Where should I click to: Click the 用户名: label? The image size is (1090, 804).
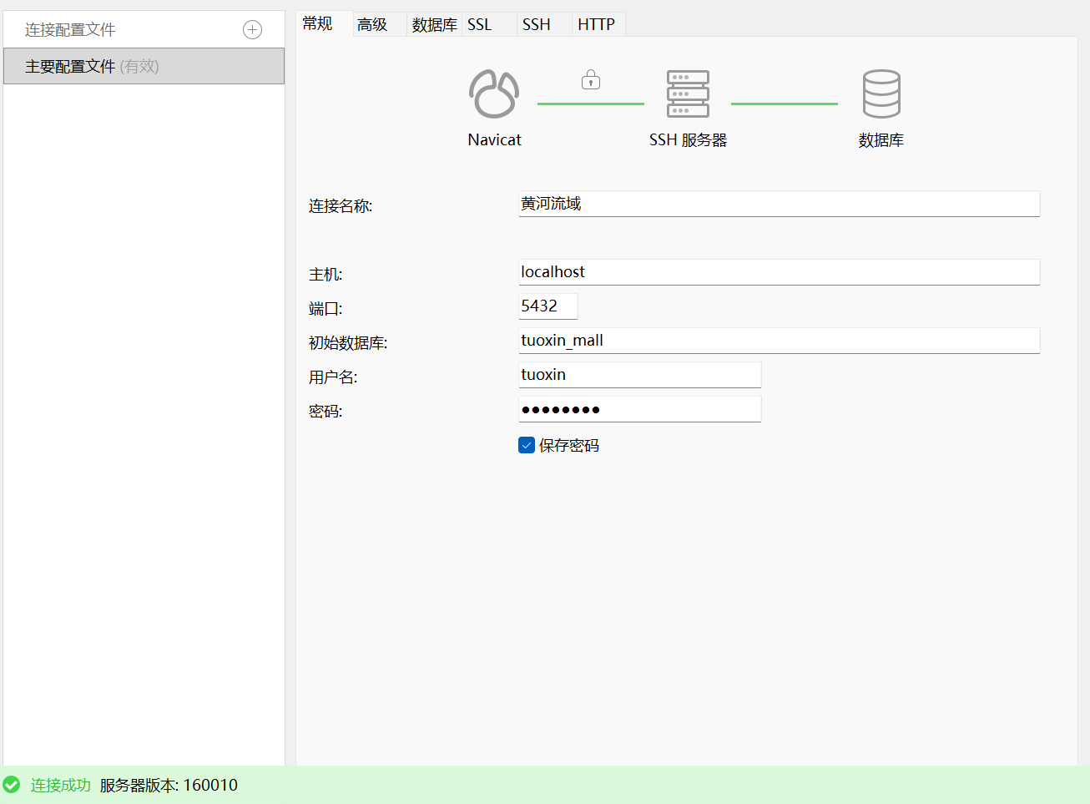point(333,377)
